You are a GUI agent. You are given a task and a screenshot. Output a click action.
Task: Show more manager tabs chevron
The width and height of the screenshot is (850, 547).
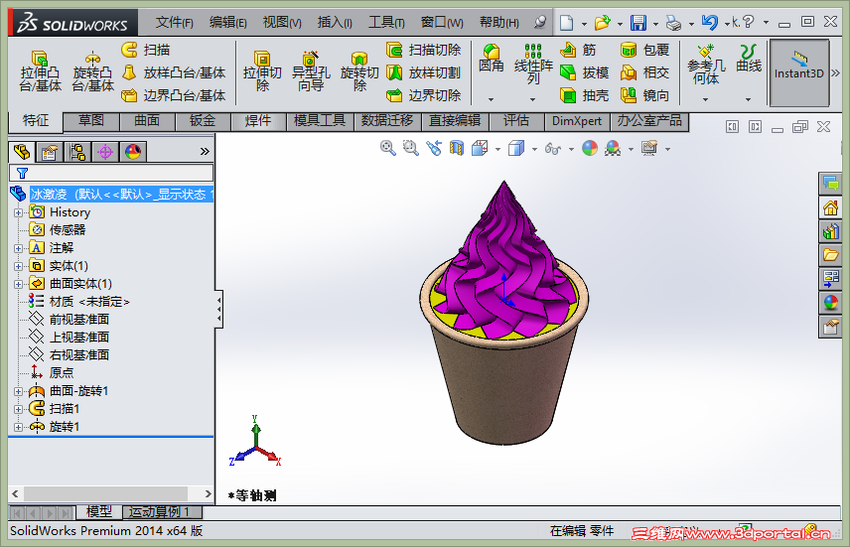tap(205, 152)
